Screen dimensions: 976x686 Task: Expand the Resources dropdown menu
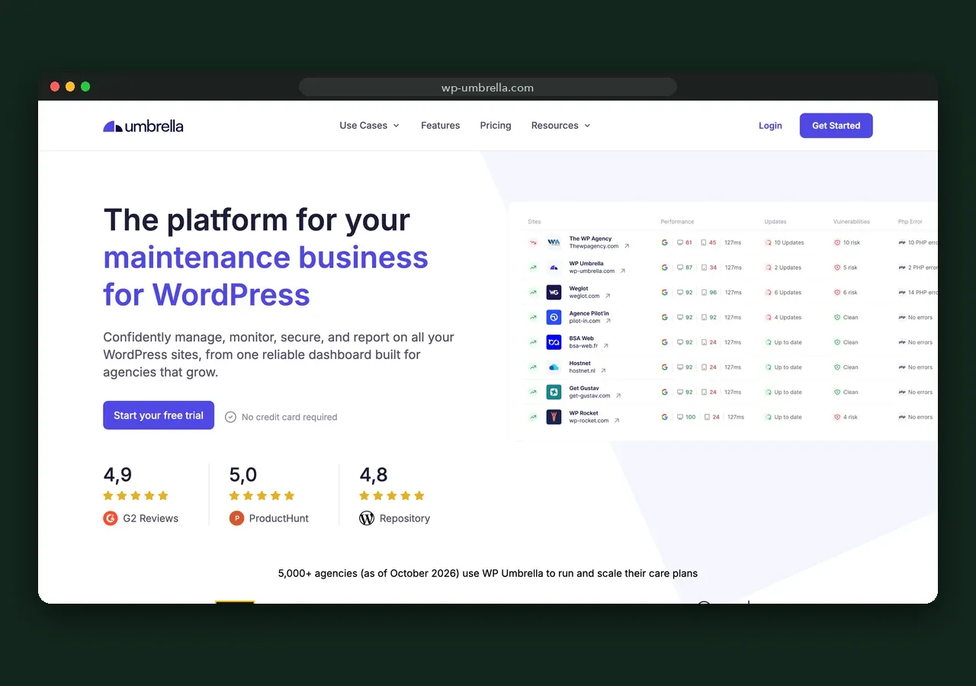(561, 126)
